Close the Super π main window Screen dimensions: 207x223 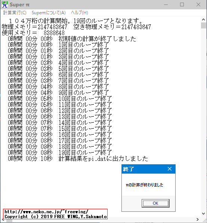[x=198, y=4]
